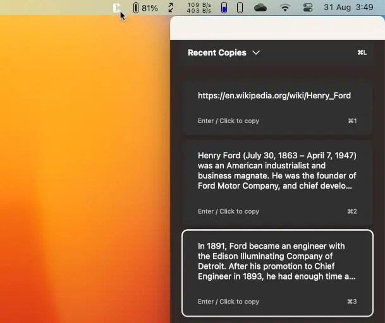
Task: Use the ⌘L shortcut label in header
Action: [362, 52]
